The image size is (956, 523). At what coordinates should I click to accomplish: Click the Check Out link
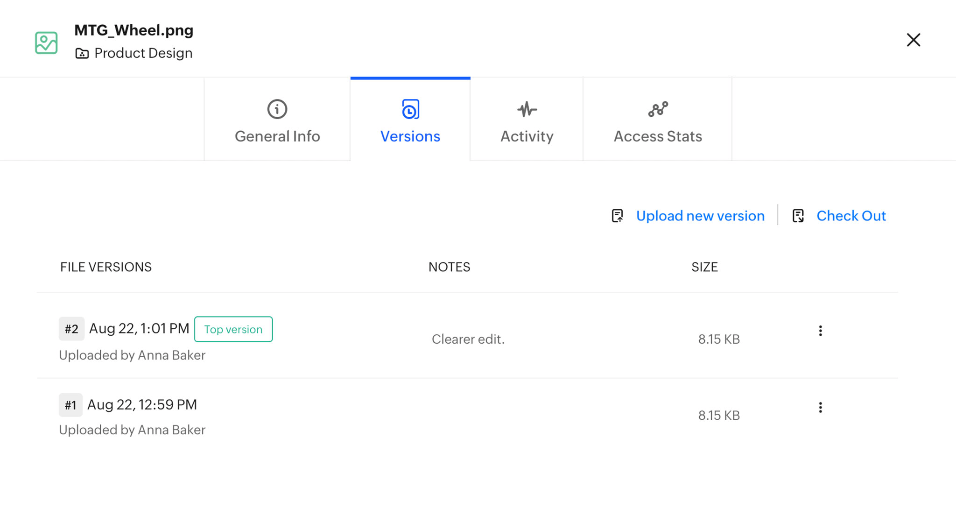pos(851,216)
